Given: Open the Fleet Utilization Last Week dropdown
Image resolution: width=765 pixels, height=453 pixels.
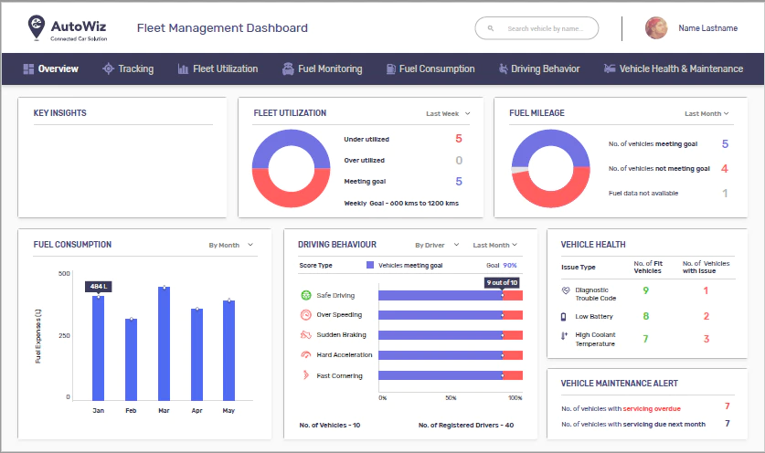Looking at the screenshot, I should [x=448, y=113].
